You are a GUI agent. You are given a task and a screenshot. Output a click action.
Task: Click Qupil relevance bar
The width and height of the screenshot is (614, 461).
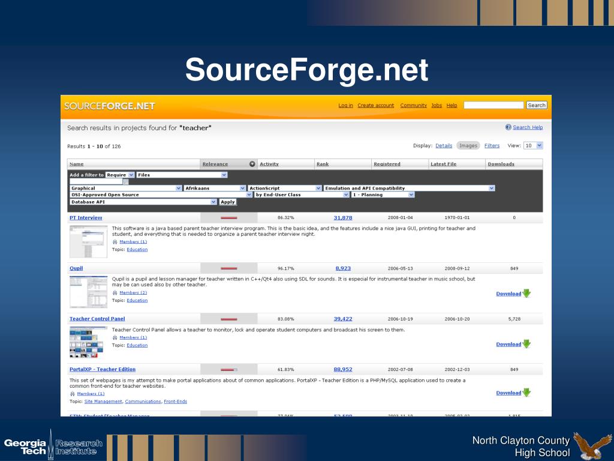pos(228,268)
